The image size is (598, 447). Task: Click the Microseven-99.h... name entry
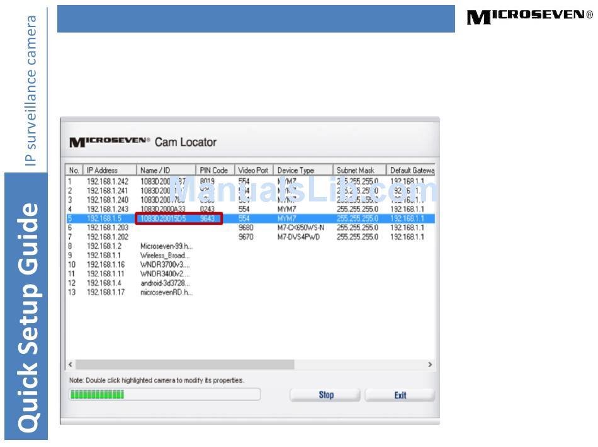pyautogui.click(x=167, y=246)
